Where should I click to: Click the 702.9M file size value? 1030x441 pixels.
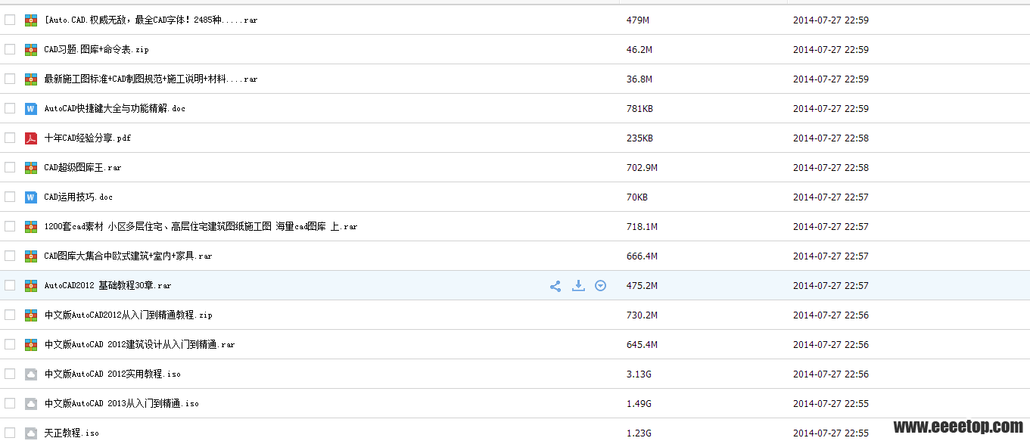642,168
